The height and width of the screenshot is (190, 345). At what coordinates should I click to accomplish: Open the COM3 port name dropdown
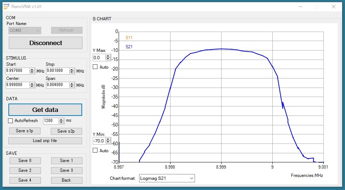(x=24, y=31)
